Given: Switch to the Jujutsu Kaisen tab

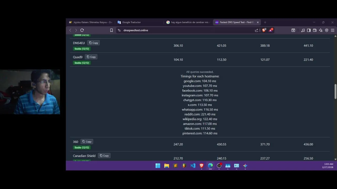Looking at the screenshot, I should [x=90, y=22].
